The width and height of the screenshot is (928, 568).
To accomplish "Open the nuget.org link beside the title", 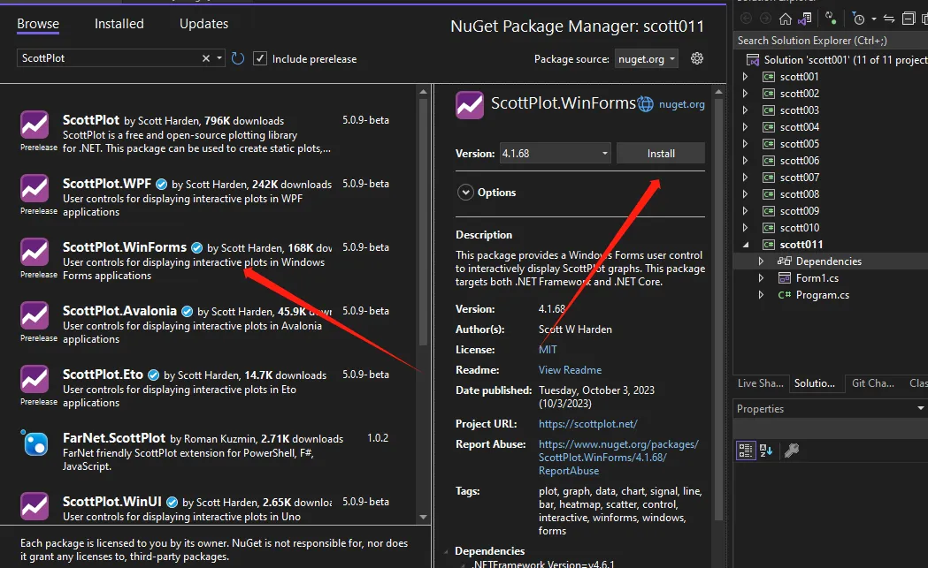I will (x=682, y=104).
